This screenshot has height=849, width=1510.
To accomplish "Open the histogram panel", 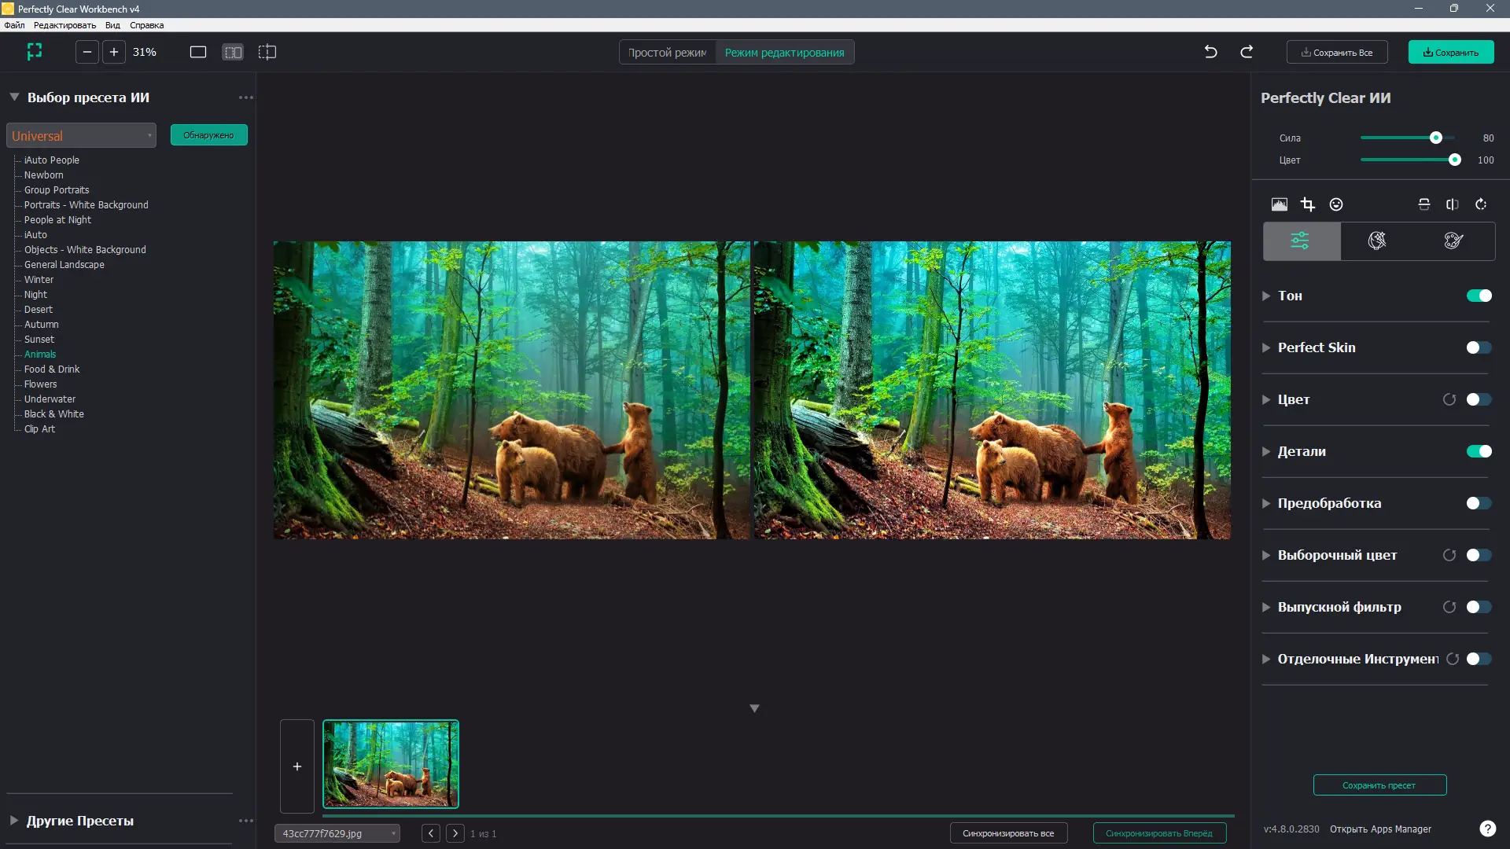I will click(1280, 204).
